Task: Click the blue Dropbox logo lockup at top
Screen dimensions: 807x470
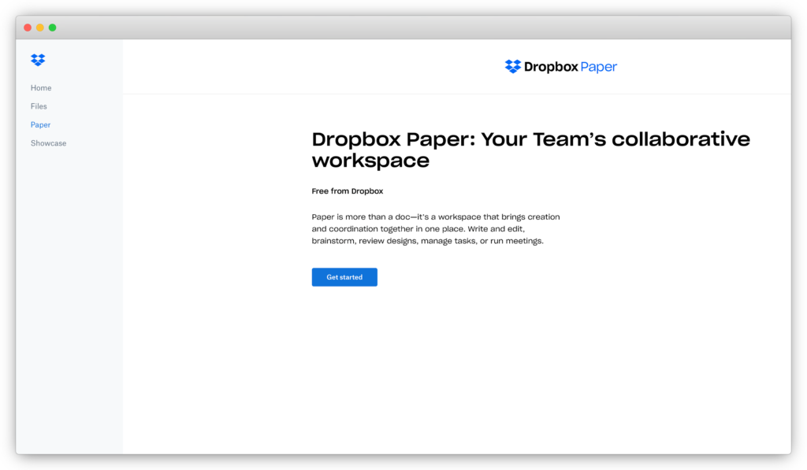Action: [x=560, y=66]
